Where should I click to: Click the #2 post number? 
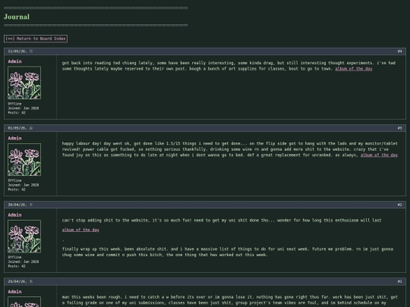point(400,205)
